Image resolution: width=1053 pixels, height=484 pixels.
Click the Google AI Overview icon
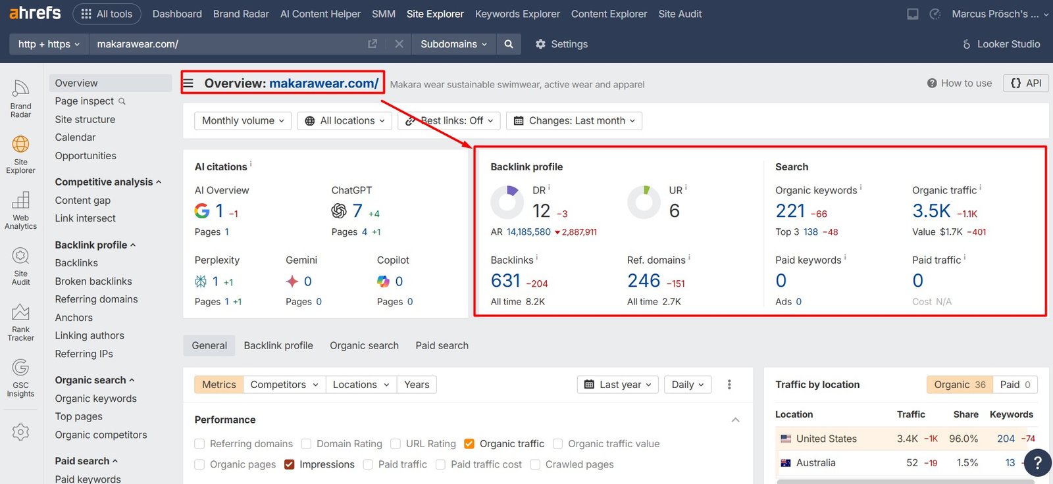point(202,210)
